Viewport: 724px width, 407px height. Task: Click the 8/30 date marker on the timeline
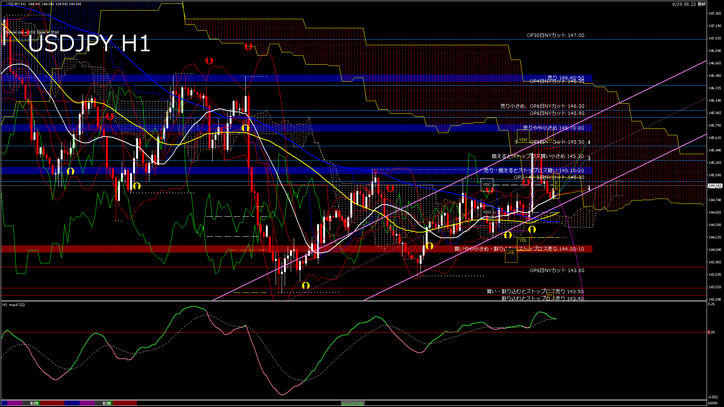[107, 403]
